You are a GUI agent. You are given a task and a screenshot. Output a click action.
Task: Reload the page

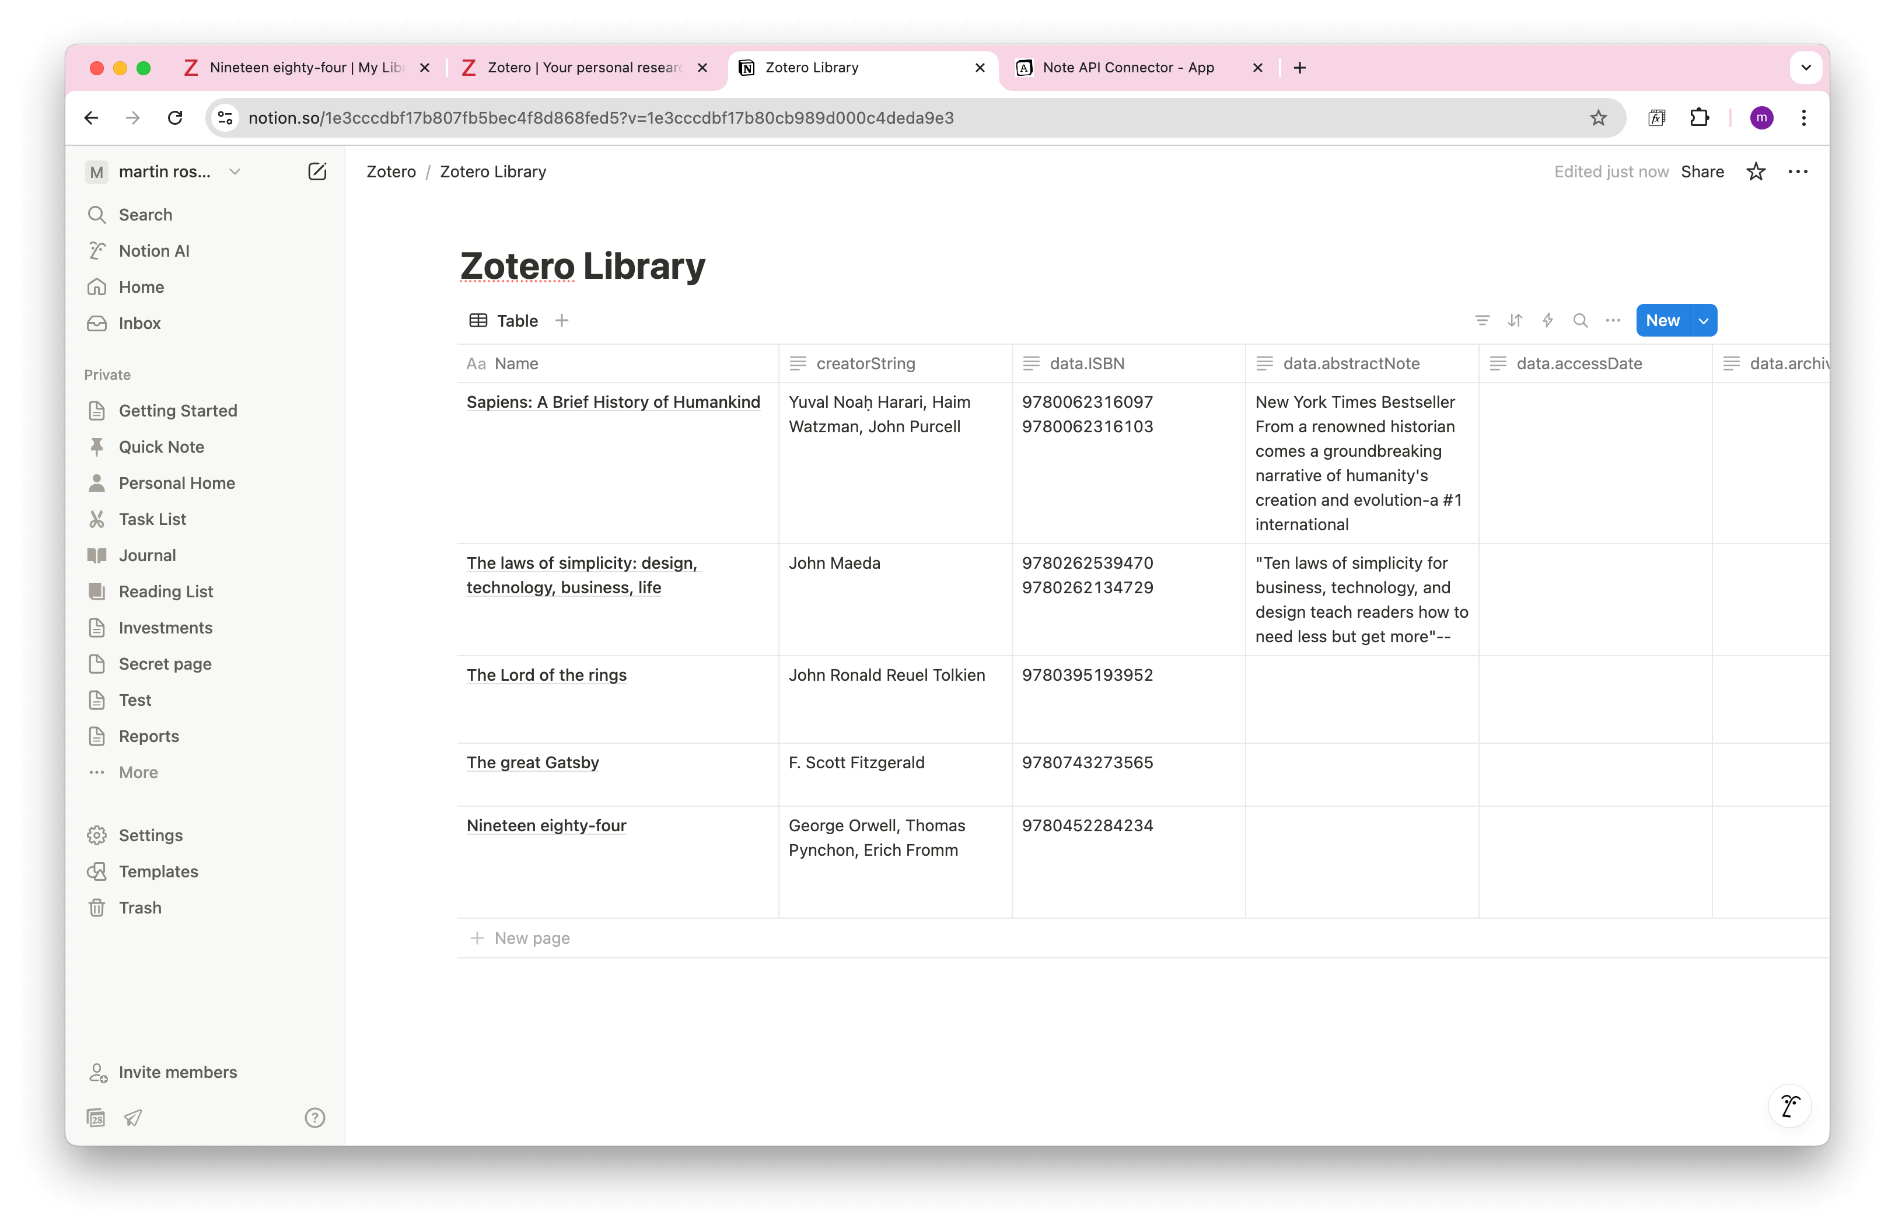pos(175,118)
